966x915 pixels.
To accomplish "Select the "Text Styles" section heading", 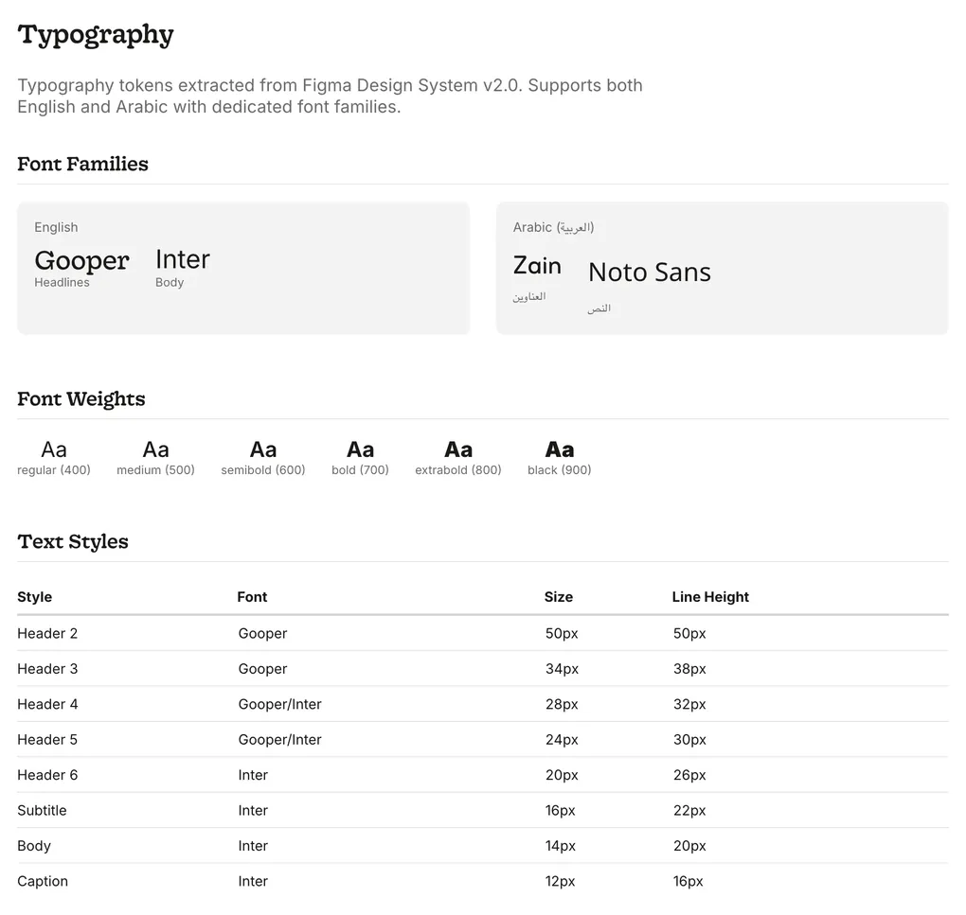I will coord(73,541).
